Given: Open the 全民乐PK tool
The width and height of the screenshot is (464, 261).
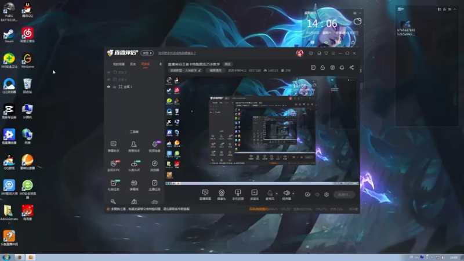Looking at the screenshot, I should [113, 166].
